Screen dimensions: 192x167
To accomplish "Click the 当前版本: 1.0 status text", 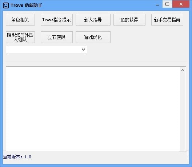I will pos(17,157).
